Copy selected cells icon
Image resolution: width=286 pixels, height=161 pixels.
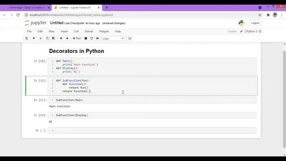pos(47,38)
